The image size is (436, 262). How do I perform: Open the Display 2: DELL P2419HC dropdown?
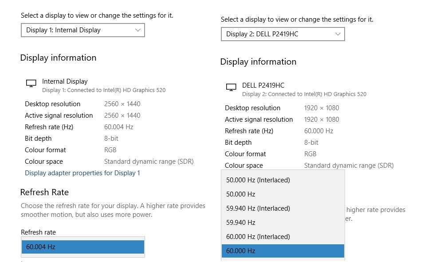(x=283, y=34)
